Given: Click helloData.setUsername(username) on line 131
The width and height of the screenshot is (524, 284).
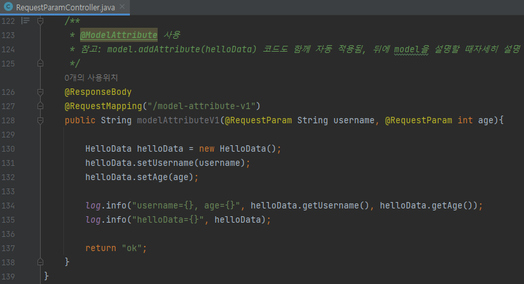Looking at the screenshot, I should [165, 163].
